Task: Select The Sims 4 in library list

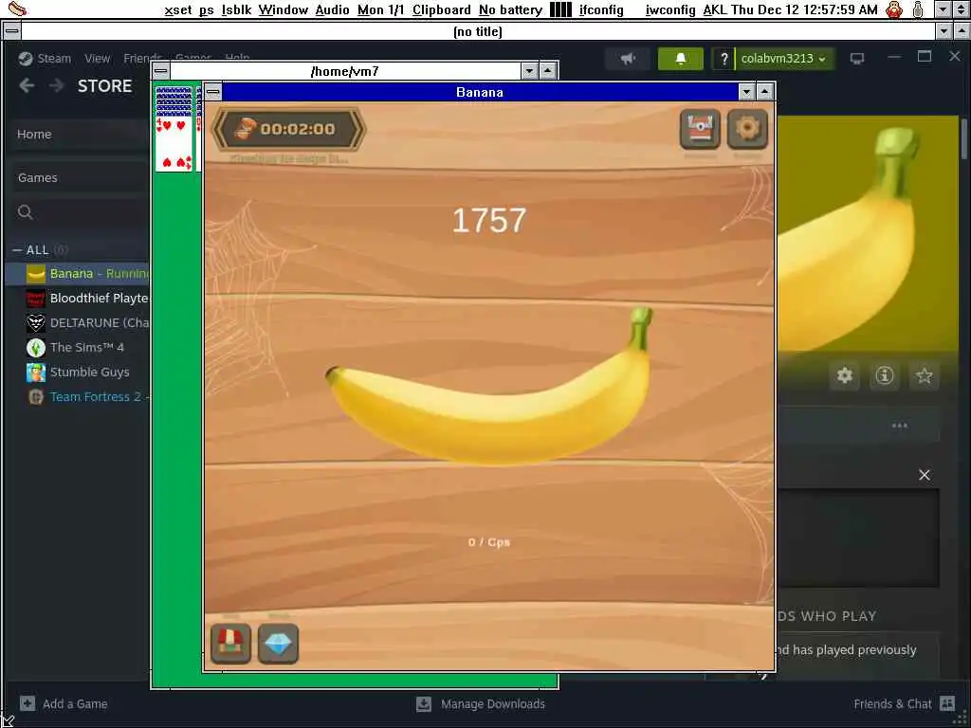Action: [x=78, y=347]
